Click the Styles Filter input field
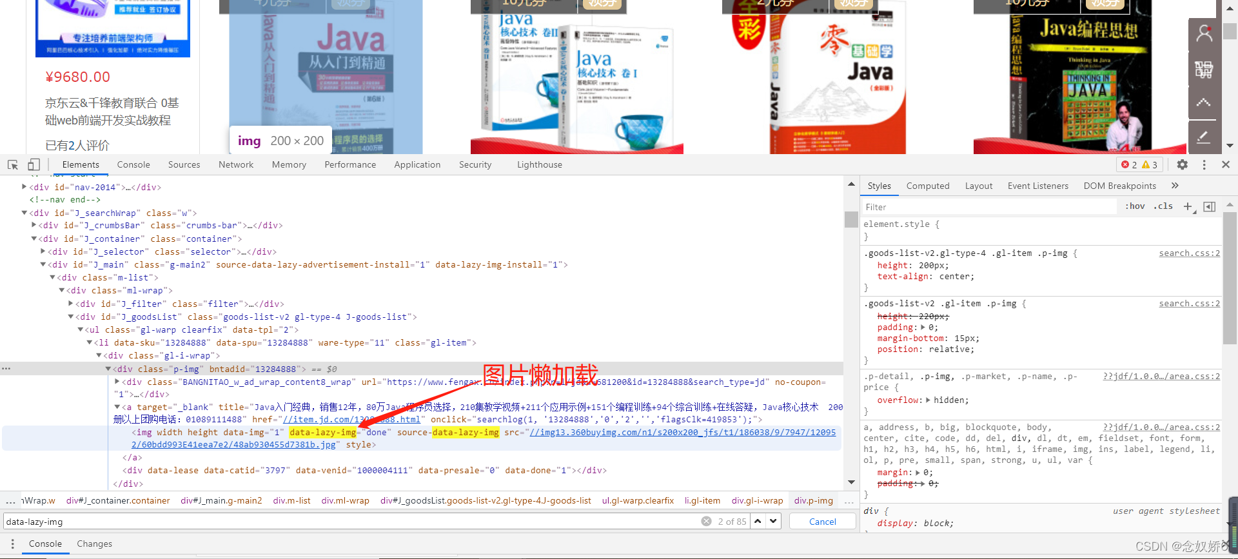 click(x=990, y=207)
